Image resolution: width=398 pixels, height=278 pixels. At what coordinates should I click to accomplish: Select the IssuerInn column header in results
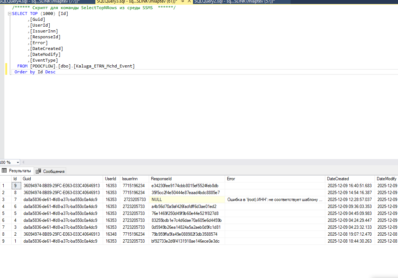134,179
